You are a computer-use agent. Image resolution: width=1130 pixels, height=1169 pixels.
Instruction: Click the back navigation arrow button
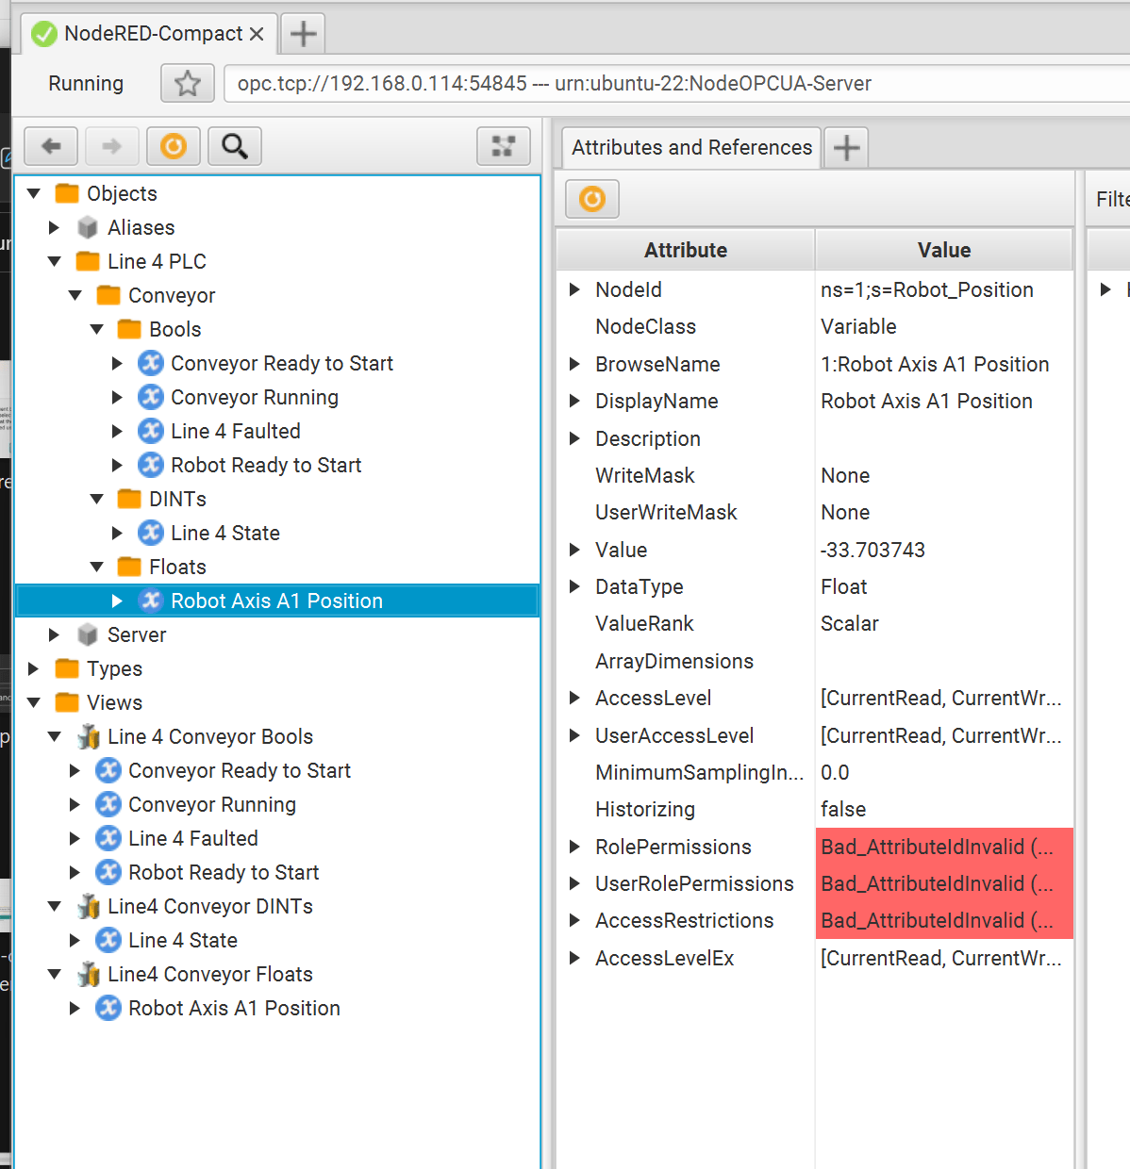(x=52, y=146)
